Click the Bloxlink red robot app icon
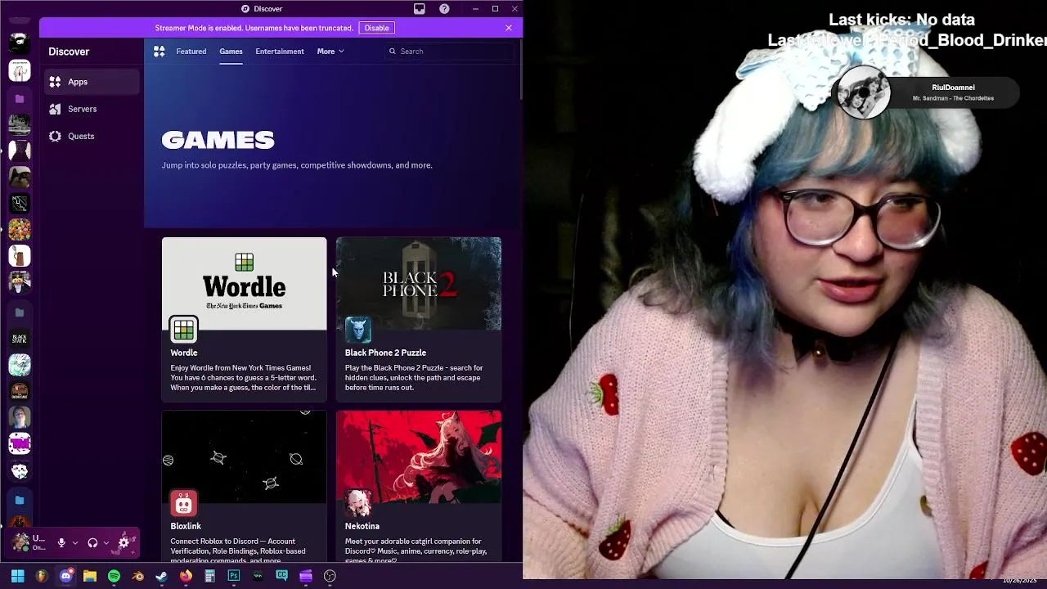This screenshot has height=589, width=1047. (x=184, y=503)
